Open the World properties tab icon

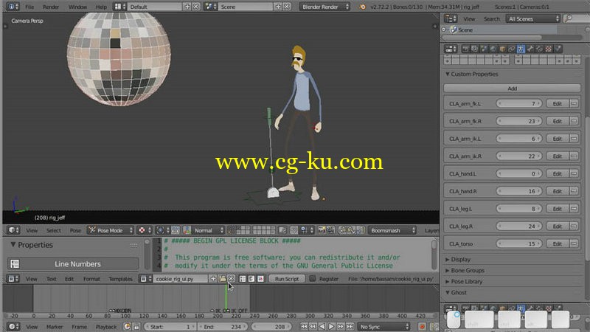(x=493, y=49)
